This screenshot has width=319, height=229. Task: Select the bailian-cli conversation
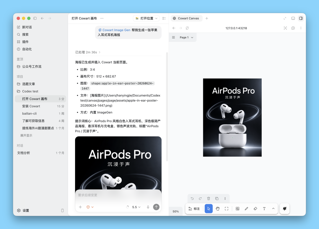(40, 113)
